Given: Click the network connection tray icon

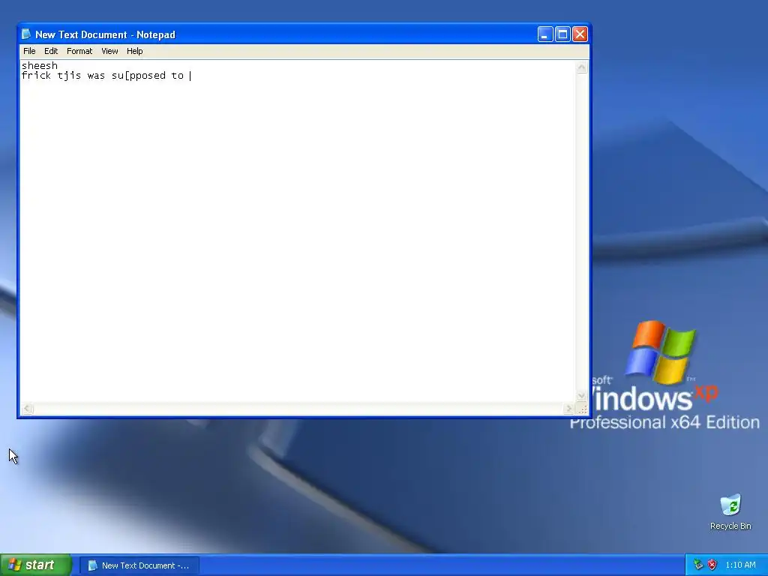Looking at the screenshot, I should pyautogui.click(x=698, y=565).
